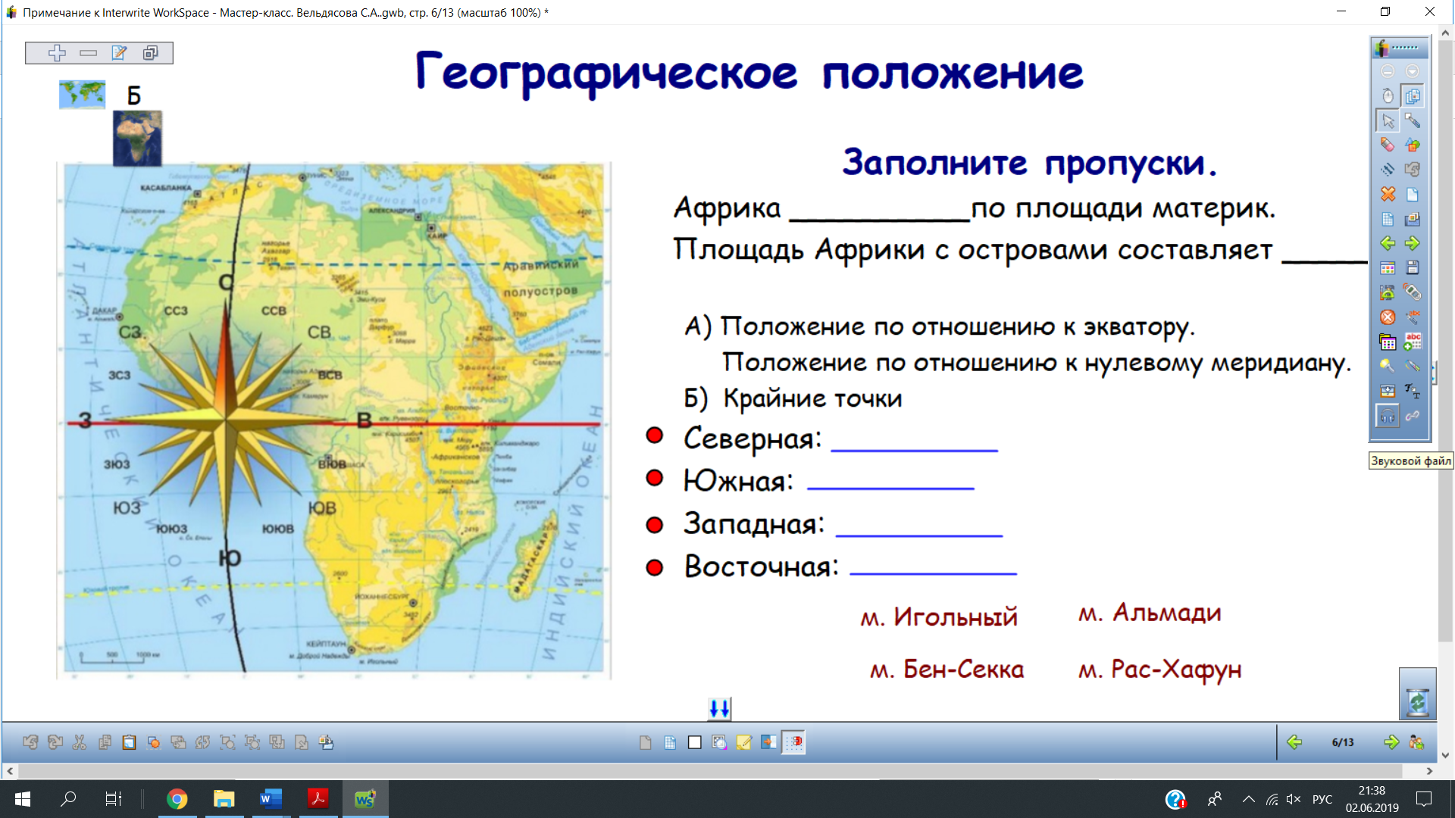Click the headphones Sound file icon
This screenshot has width=1455, height=818.
(1387, 416)
